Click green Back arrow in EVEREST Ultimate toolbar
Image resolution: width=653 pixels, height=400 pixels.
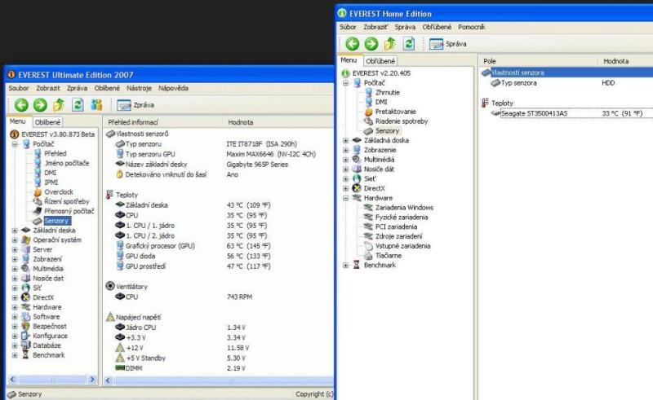(21, 105)
